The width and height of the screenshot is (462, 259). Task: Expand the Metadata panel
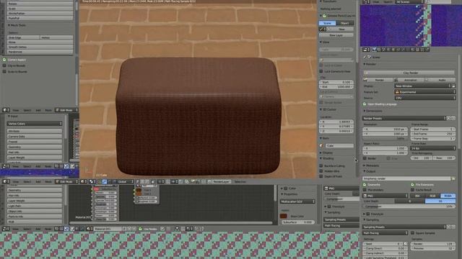coord(372,165)
